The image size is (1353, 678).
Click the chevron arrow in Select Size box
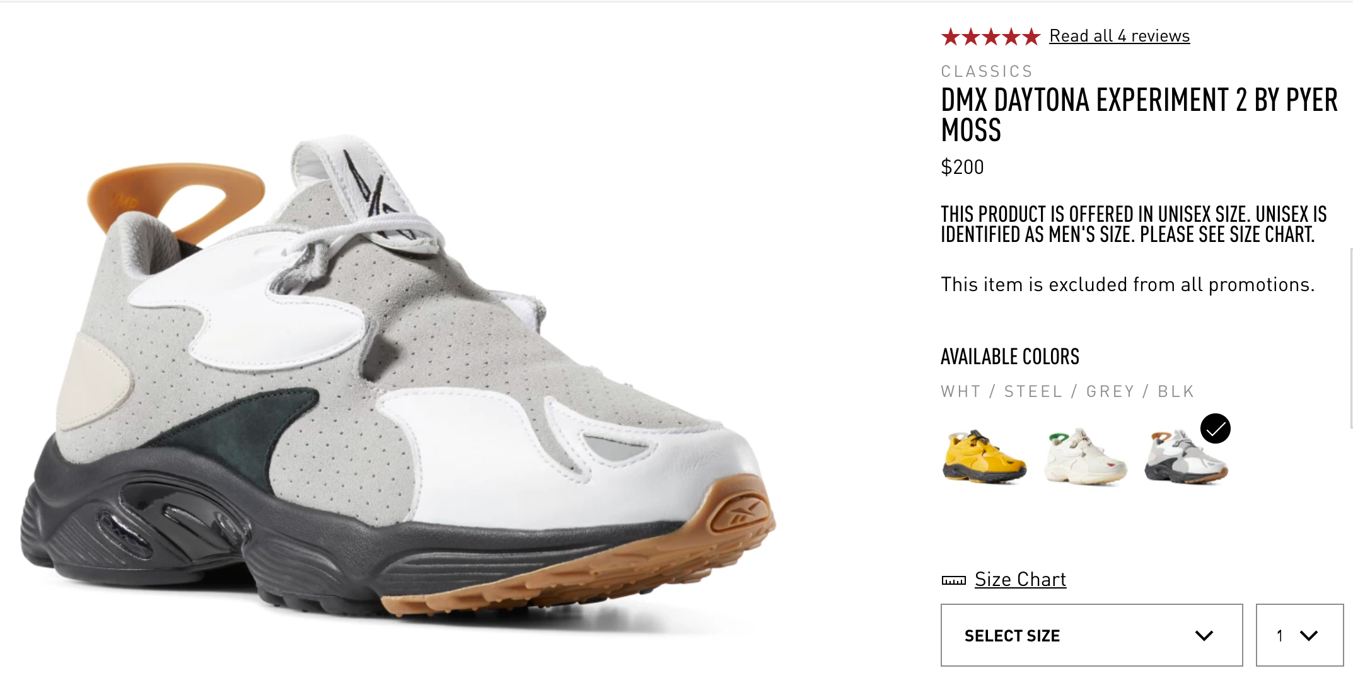coord(1204,636)
